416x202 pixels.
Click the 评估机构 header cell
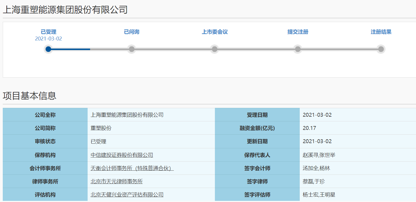[x=45, y=195]
